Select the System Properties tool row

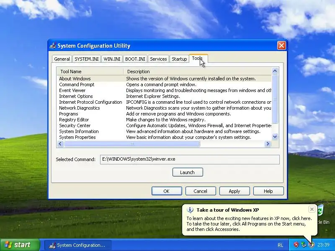tap(164, 137)
